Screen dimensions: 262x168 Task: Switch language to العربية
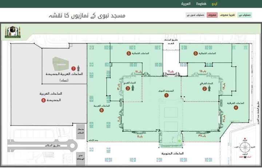tap(186, 4)
